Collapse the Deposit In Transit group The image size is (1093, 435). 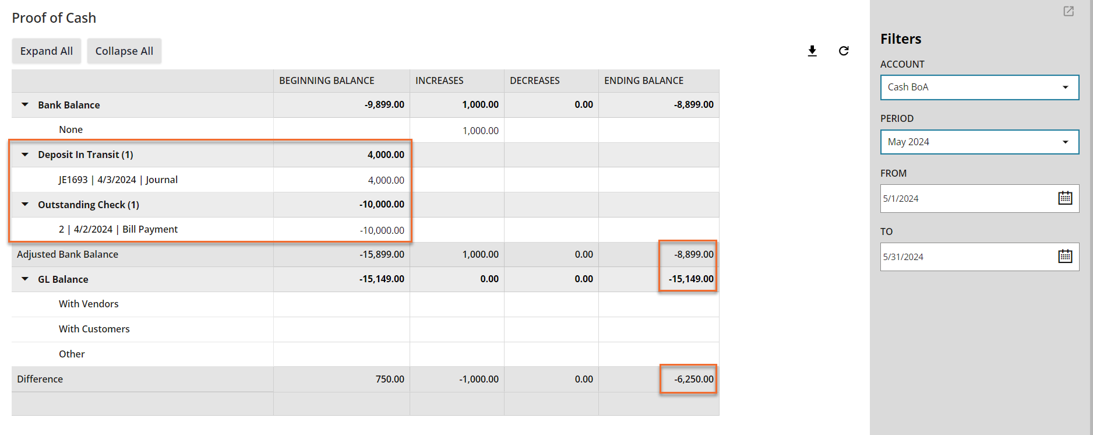[x=25, y=155]
